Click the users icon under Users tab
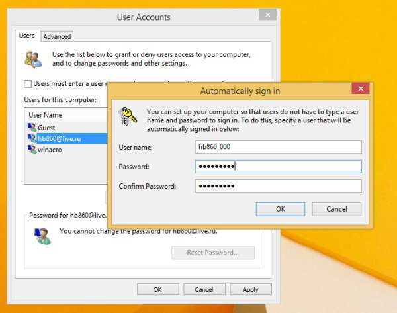 (32, 60)
